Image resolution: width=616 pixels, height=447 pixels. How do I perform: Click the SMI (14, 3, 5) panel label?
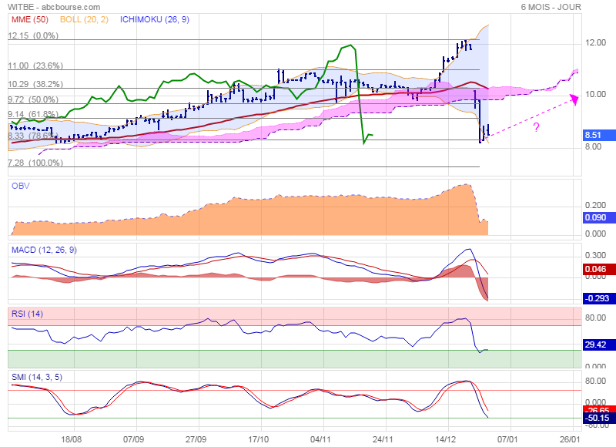tap(37, 377)
